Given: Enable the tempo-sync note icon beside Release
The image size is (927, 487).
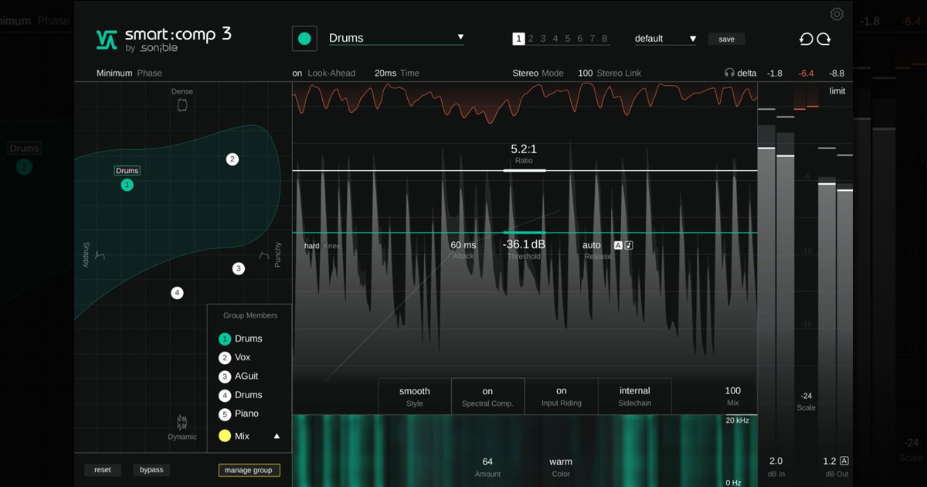Looking at the screenshot, I should pos(629,245).
